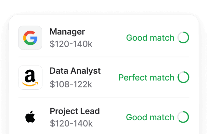The height and width of the screenshot is (134, 208).
Task: Click the Apple logo icon
Action: [x=30, y=117]
